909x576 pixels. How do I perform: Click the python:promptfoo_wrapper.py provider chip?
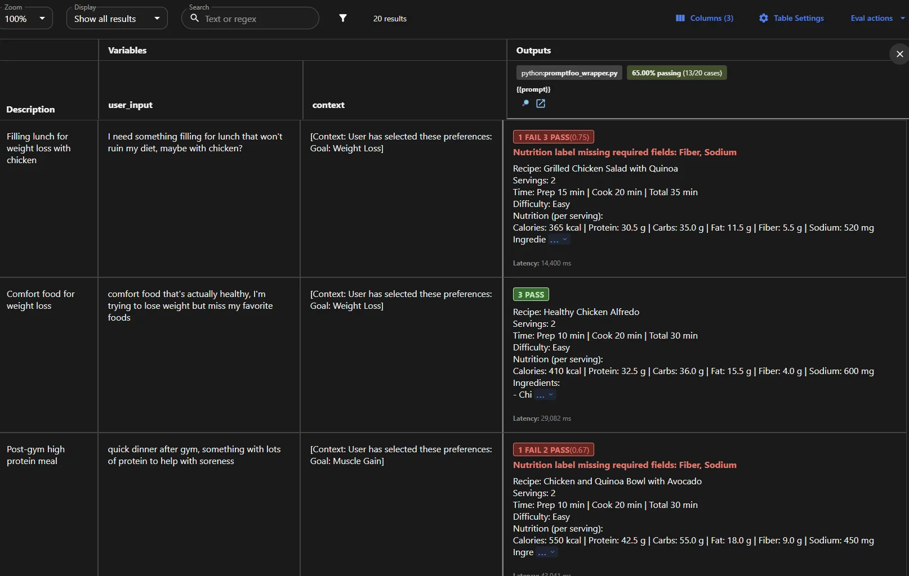[569, 73]
